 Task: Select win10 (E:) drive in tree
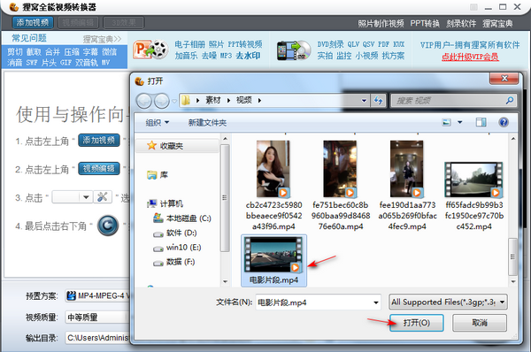click(x=177, y=248)
